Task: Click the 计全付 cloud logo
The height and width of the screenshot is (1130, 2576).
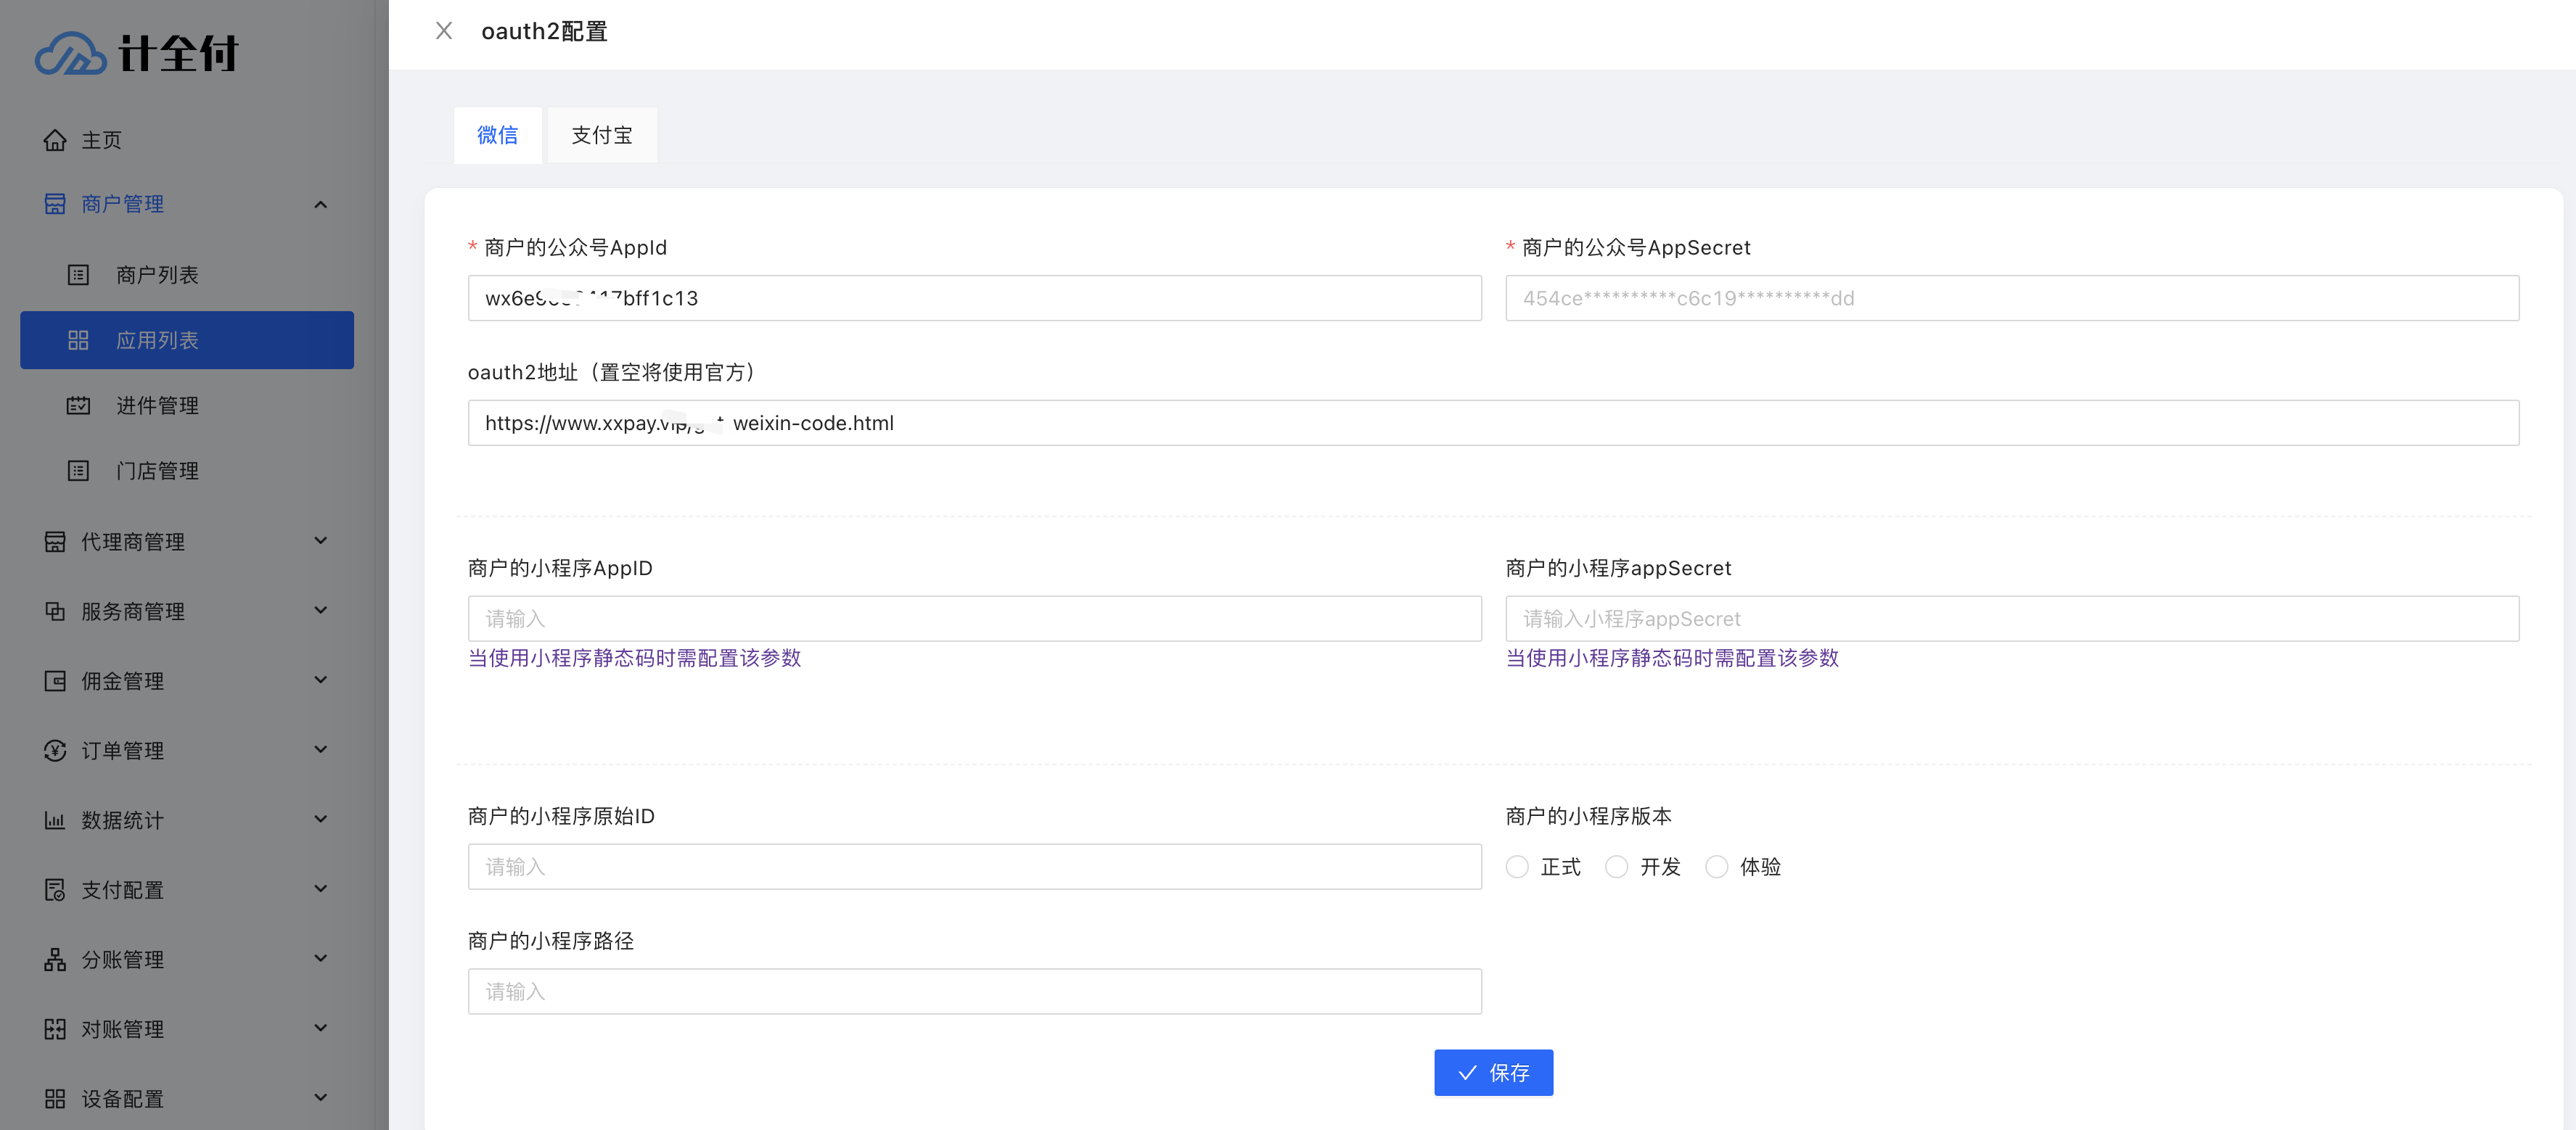Action: 70,54
